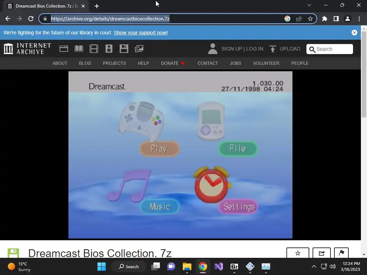The height and width of the screenshot is (275, 367).
Task: Open the JOBS menu item
Action: tap(235, 63)
